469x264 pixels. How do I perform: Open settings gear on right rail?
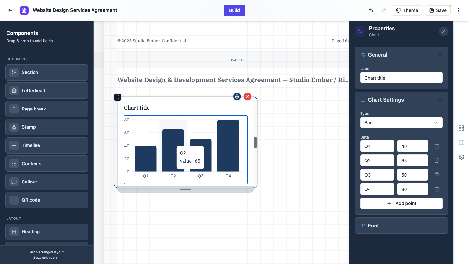click(461, 157)
